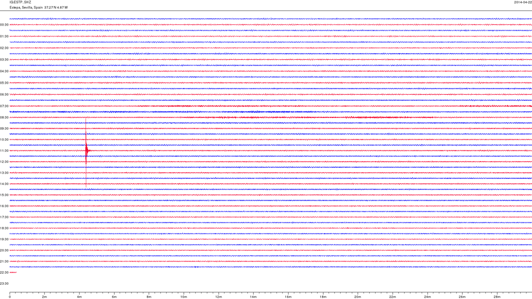Select the 20m axis tick label
The width and height of the screenshot is (532, 299).
357,297
